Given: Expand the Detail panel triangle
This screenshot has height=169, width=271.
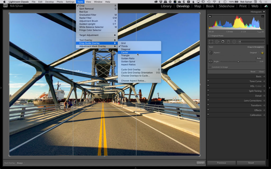Looking at the screenshot, I should click(264, 96).
